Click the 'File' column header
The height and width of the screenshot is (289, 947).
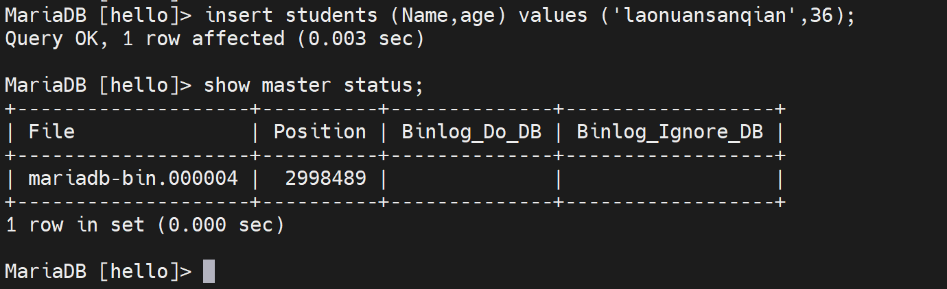(x=51, y=131)
